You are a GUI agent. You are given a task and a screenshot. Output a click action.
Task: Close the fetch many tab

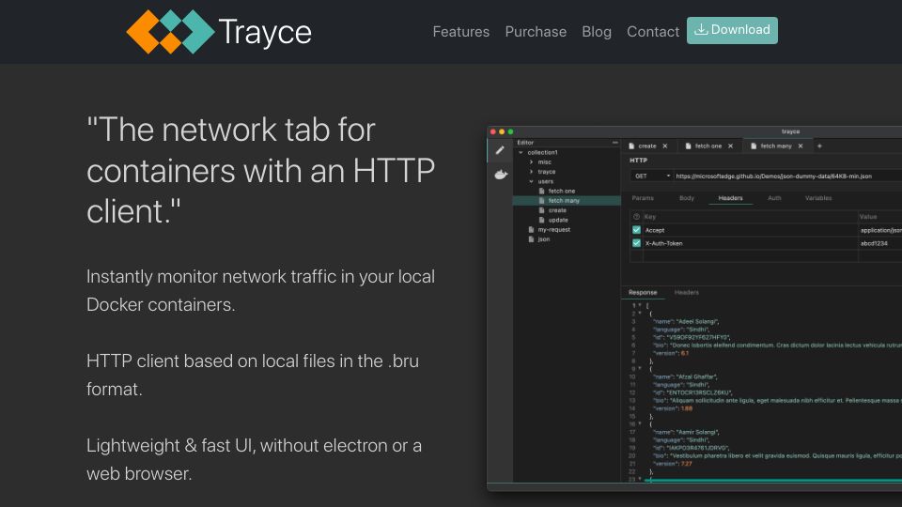801,146
